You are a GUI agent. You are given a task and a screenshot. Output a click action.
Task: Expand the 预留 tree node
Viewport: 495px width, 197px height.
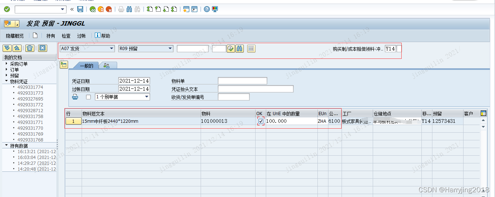click(x=7, y=75)
